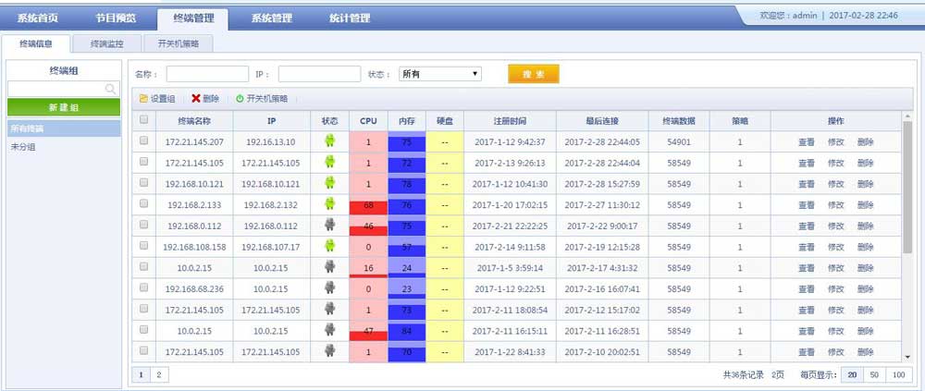Click the green 新建组 button

(63, 107)
